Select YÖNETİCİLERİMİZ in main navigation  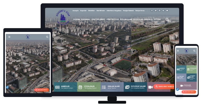98,19
